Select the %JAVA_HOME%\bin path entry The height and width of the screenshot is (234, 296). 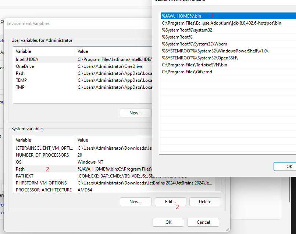click(228, 16)
